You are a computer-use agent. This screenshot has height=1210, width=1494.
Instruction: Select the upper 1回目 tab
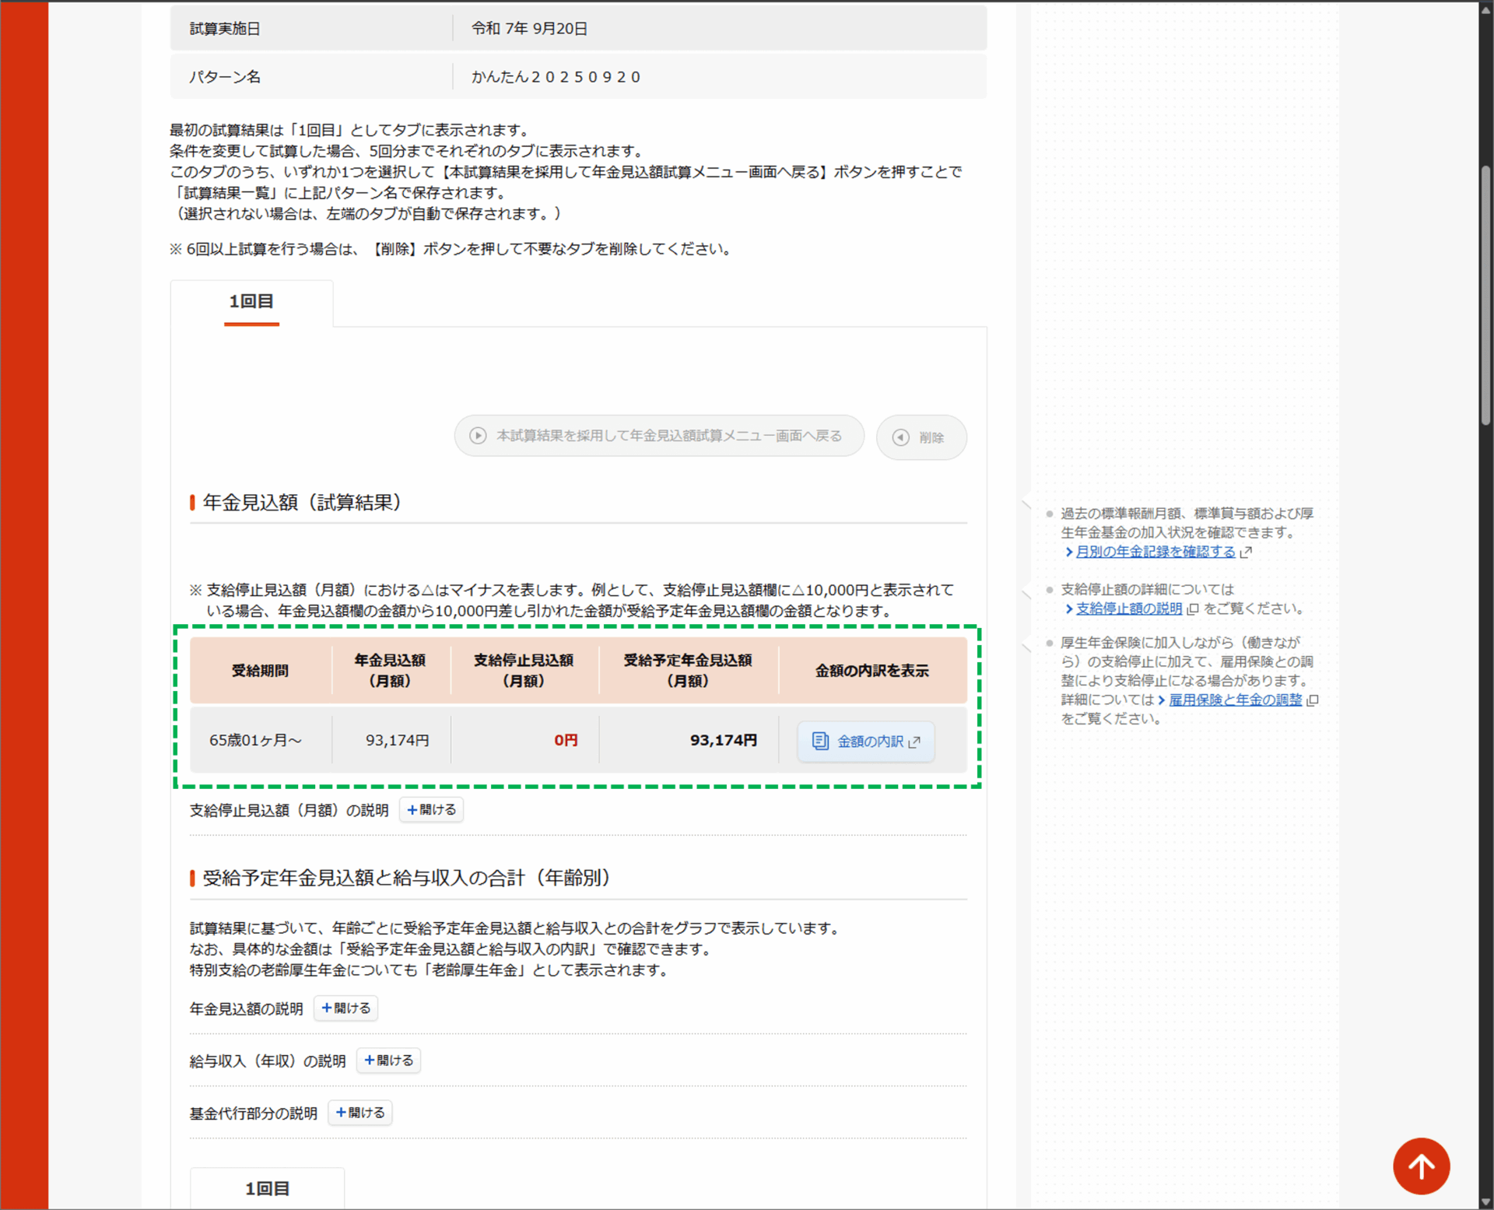[251, 303]
